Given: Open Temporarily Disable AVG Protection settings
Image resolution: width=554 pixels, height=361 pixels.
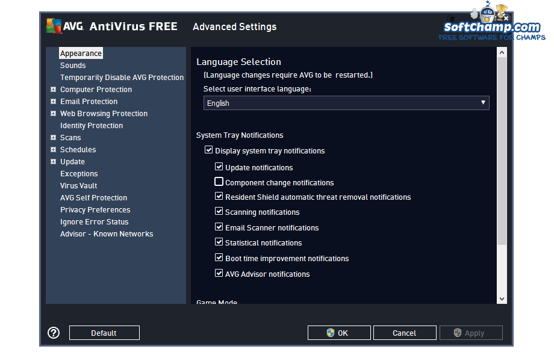Looking at the screenshot, I should click(122, 77).
